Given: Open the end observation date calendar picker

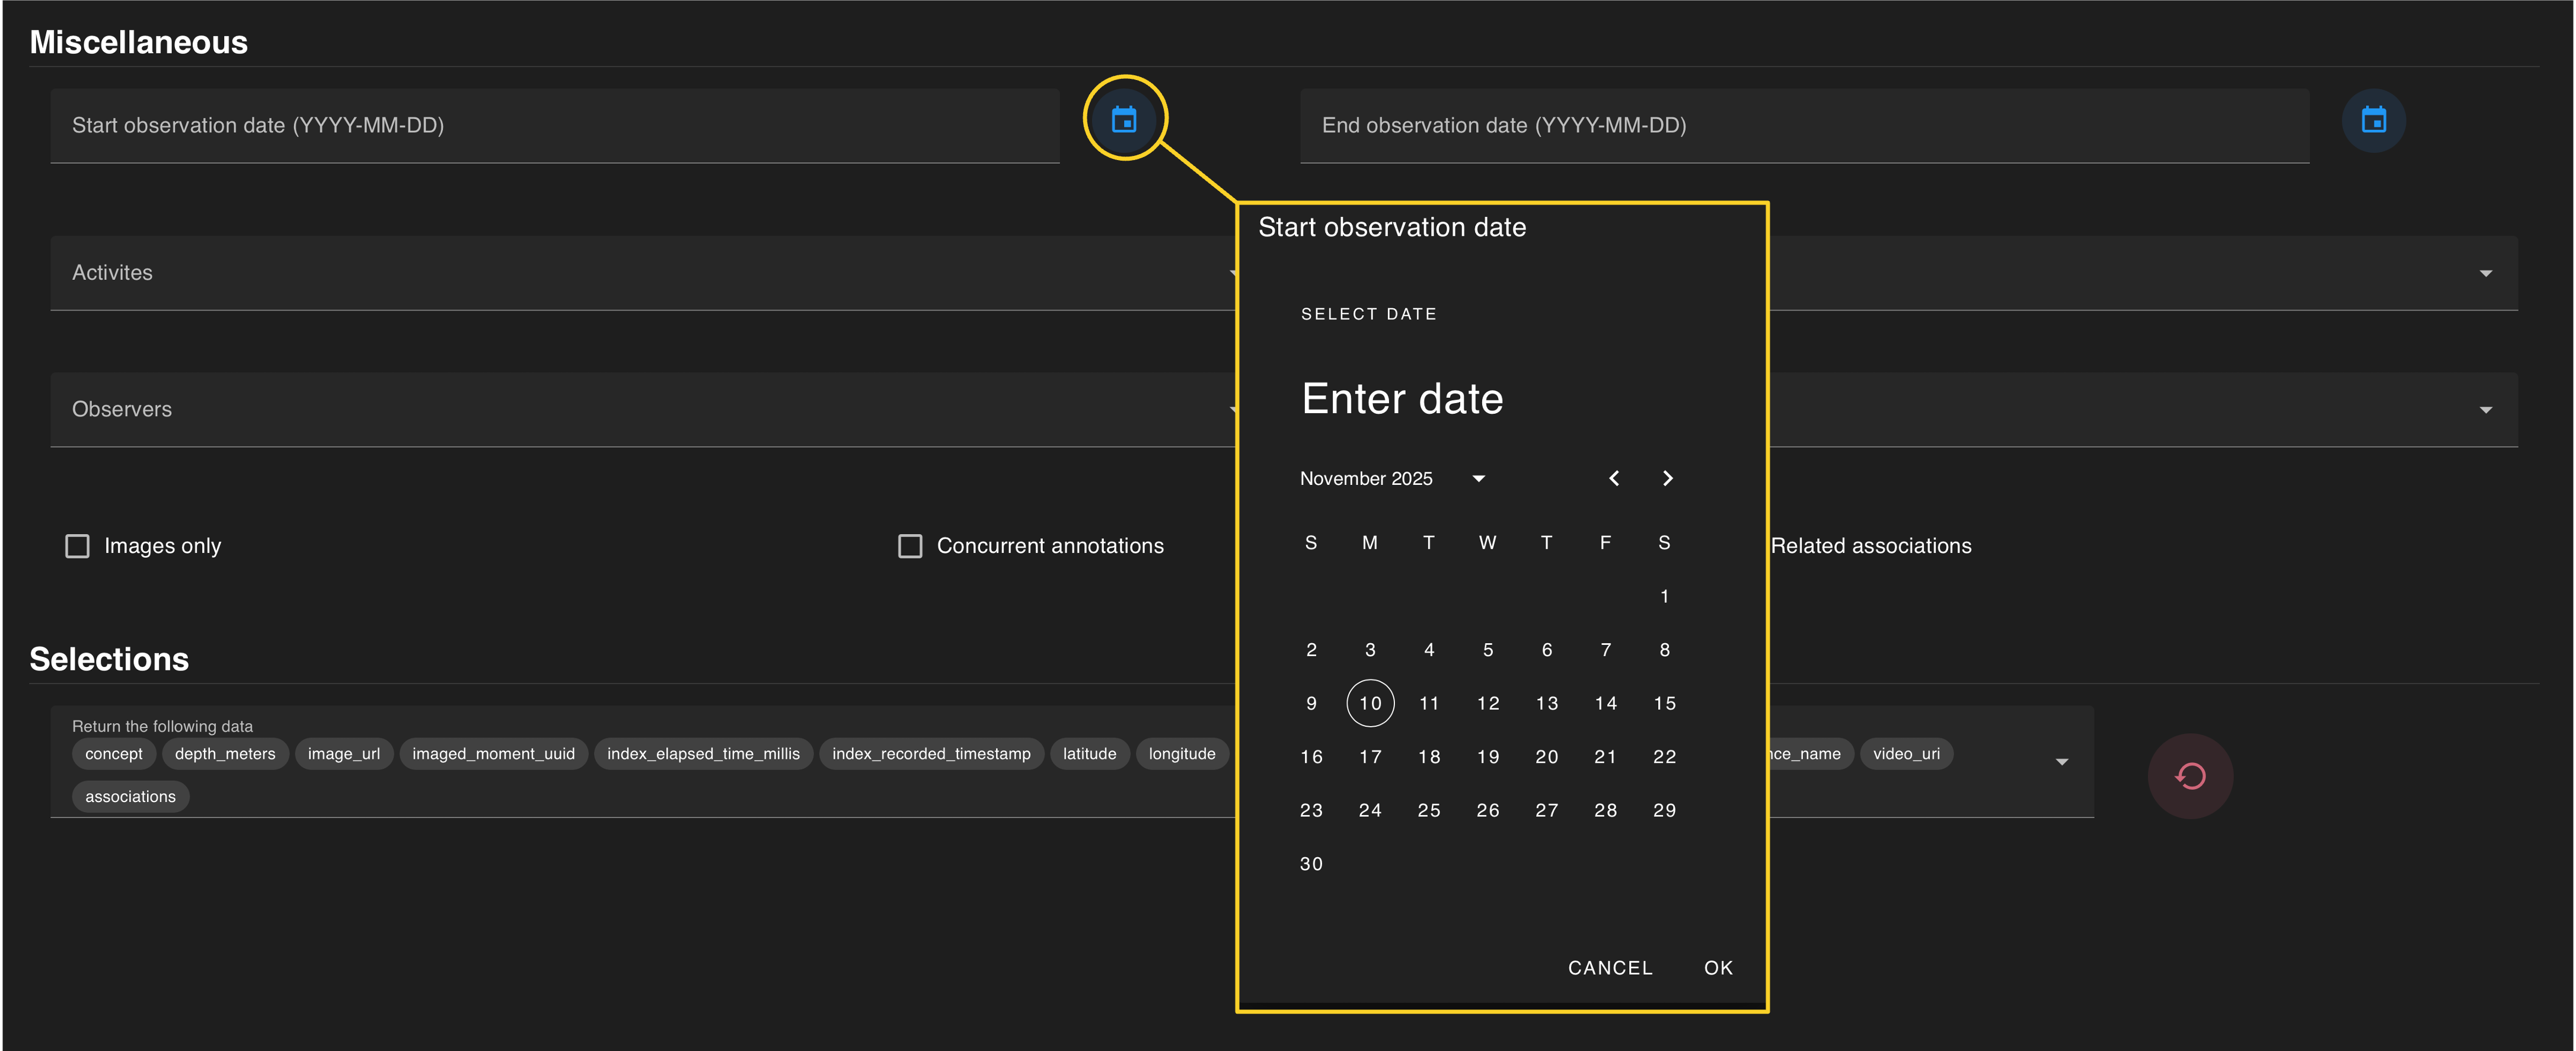Looking at the screenshot, I should (x=2373, y=120).
